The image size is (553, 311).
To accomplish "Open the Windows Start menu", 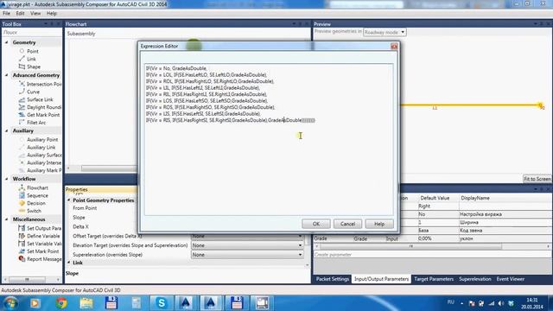I will coord(10,303).
